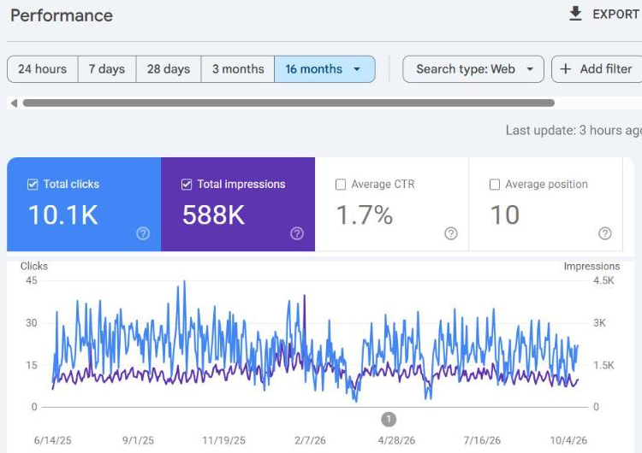This screenshot has height=453, width=642.
Task: Click the 4.5K impressions axis label
Action: click(x=604, y=280)
